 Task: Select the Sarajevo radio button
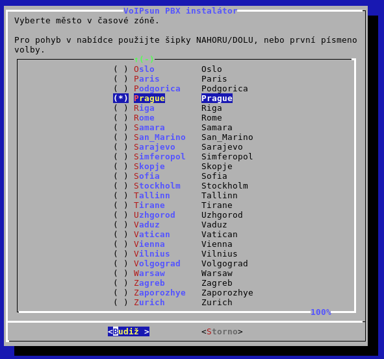click(x=121, y=146)
